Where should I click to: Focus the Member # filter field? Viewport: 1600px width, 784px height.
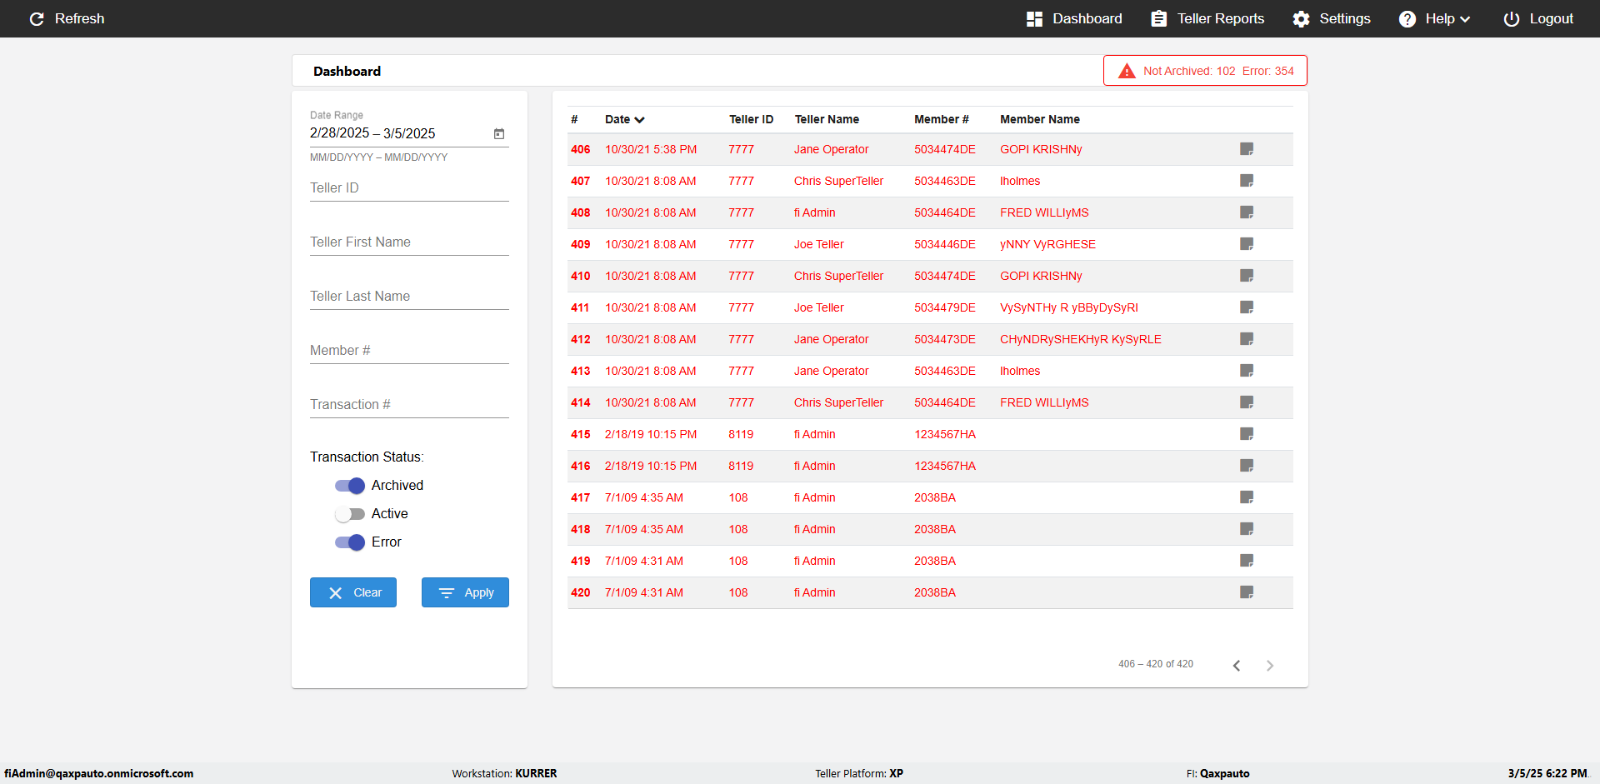click(x=409, y=351)
